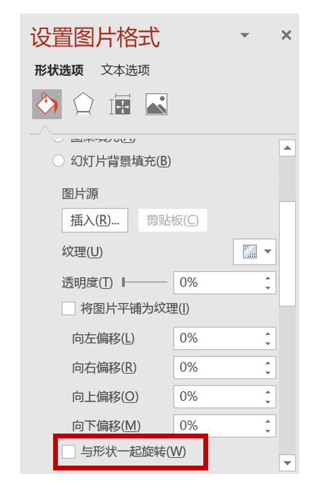Enable 将图片平铺为纹理 checkbox
This screenshot has height=488, width=324.
(68, 308)
